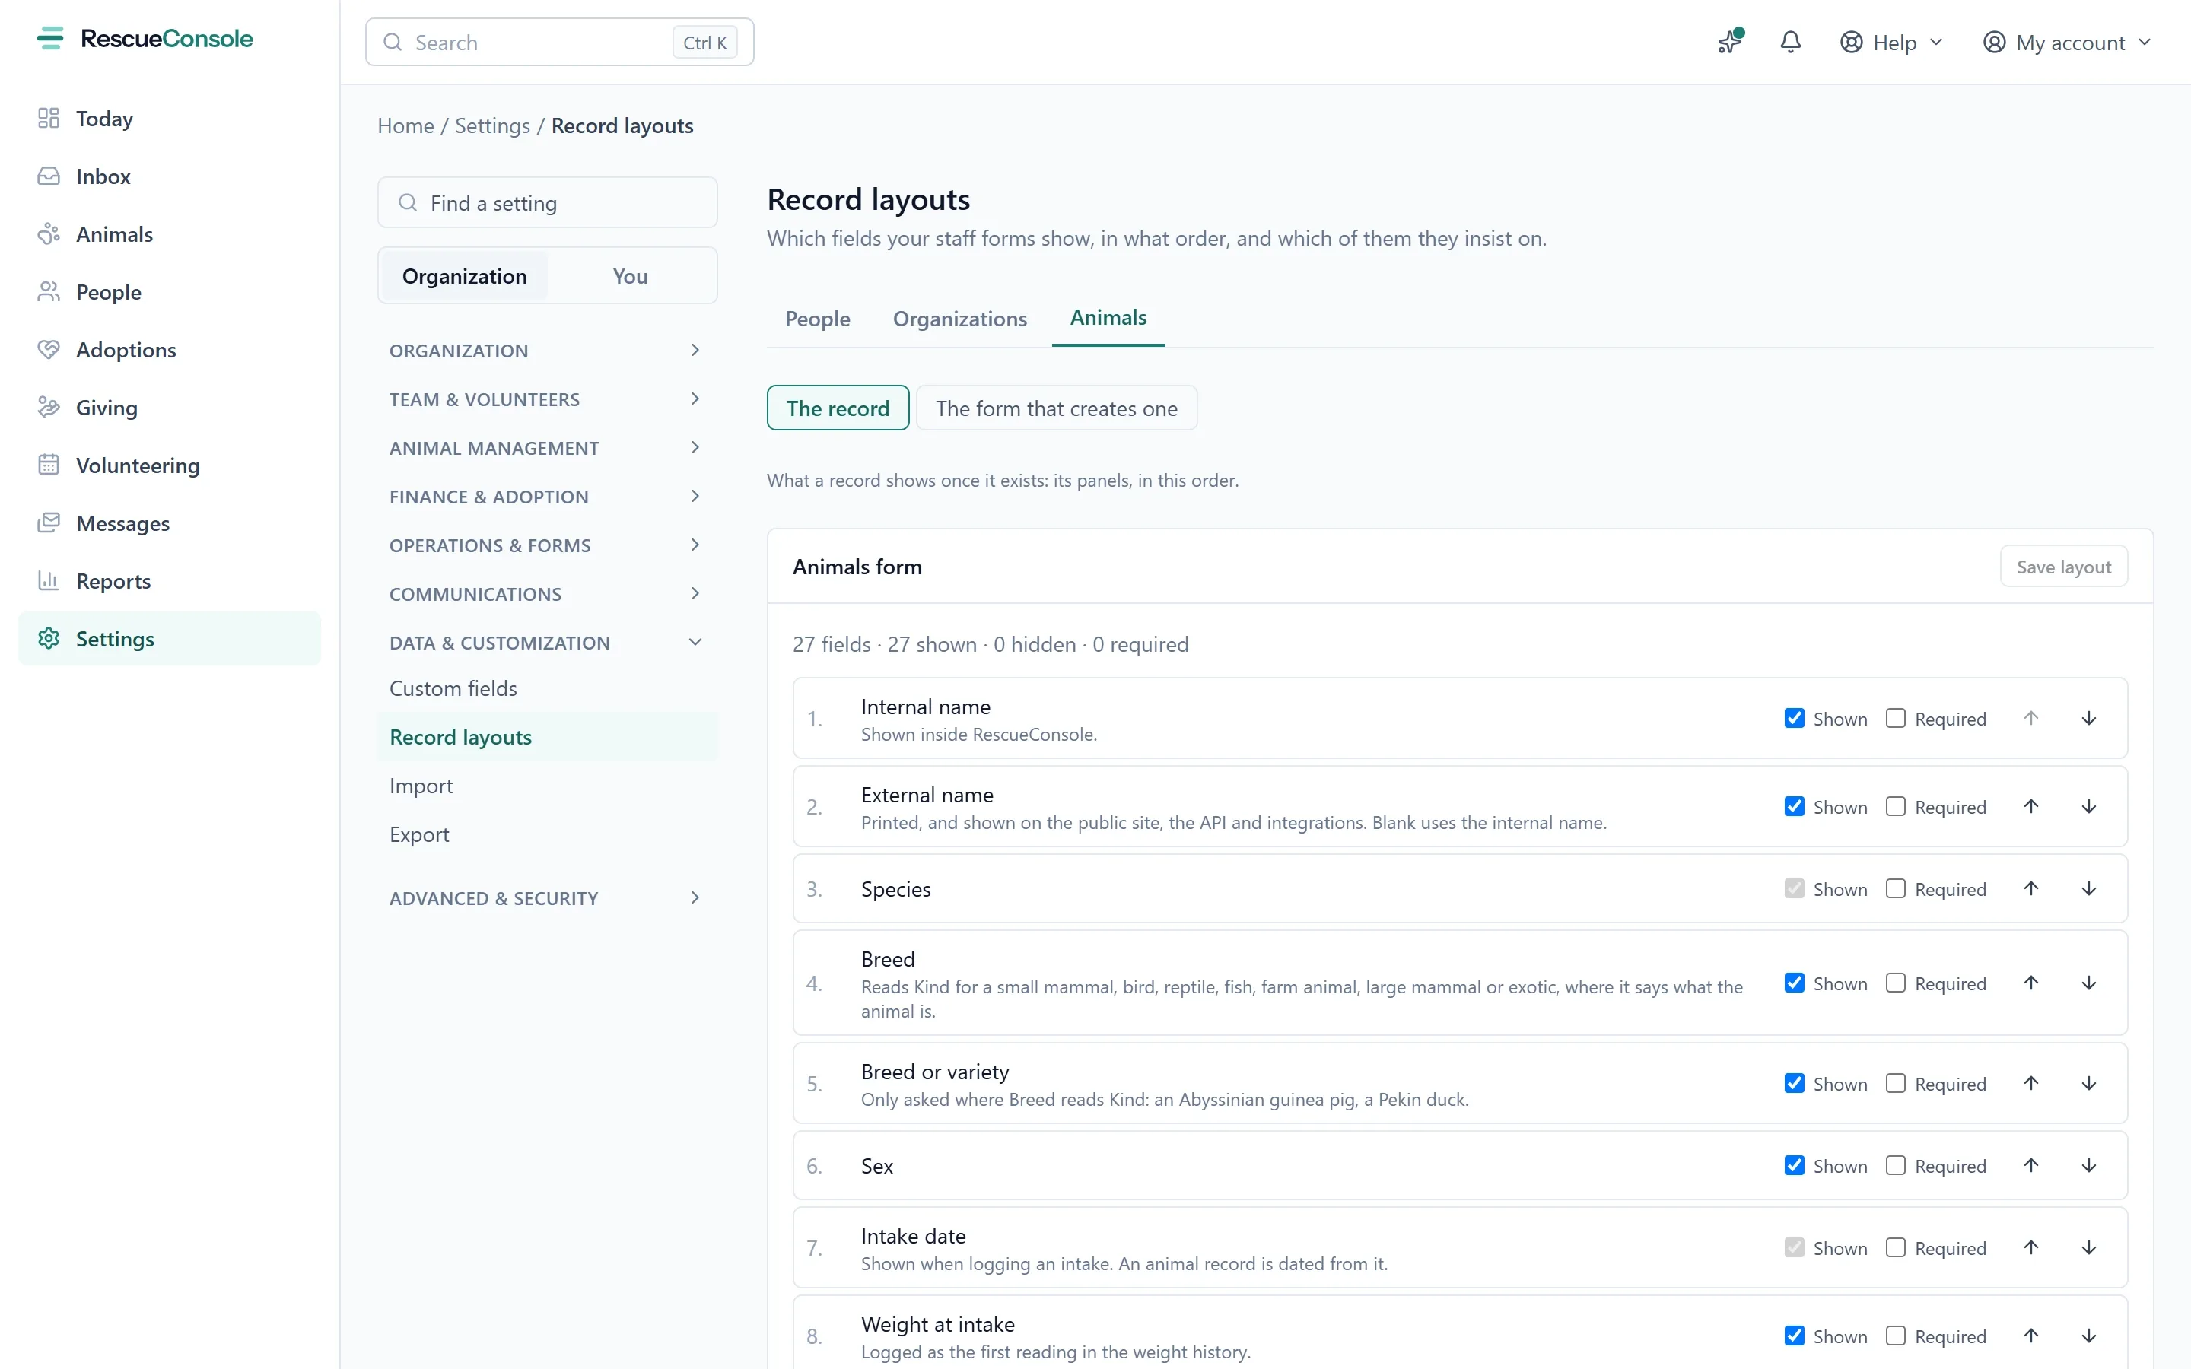Open Volunteering calendar icon in sidebar
The width and height of the screenshot is (2191, 1369).
(49, 465)
